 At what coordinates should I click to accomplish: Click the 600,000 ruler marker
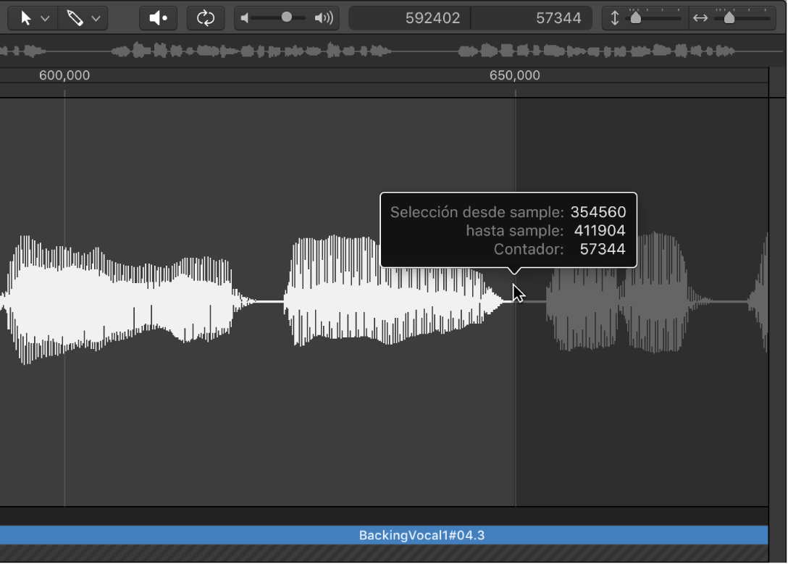click(x=64, y=76)
